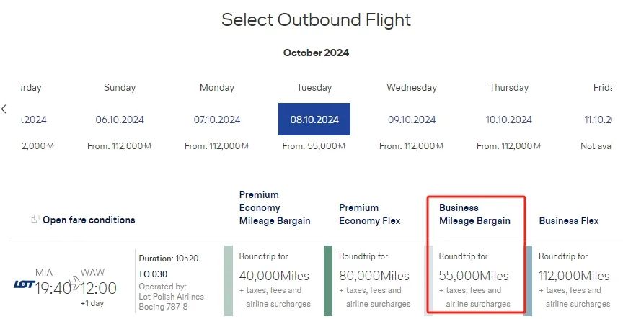623x319 pixels.
Task: Click Business Flex column header
Action: 569,220
